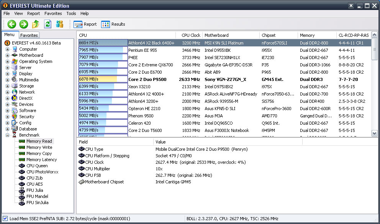
Task: Click the Value column header in details pane
Action: click(228, 142)
